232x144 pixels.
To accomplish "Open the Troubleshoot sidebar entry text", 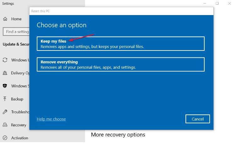I will [20, 112].
